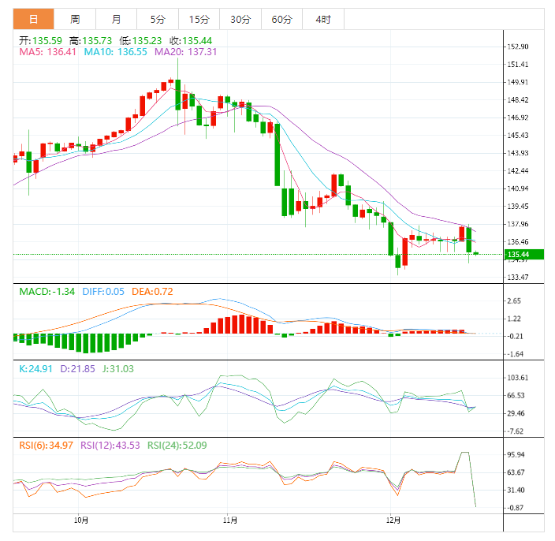This screenshot has width=555, height=541.
Task: Click the RSI(12):43.53 value
Action: (x=110, y=446)
